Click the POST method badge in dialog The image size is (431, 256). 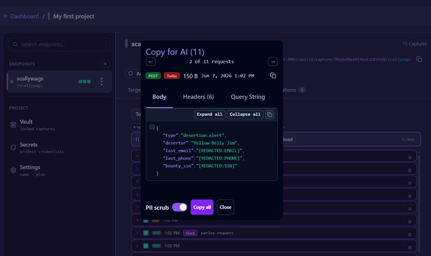pos(153,76)
